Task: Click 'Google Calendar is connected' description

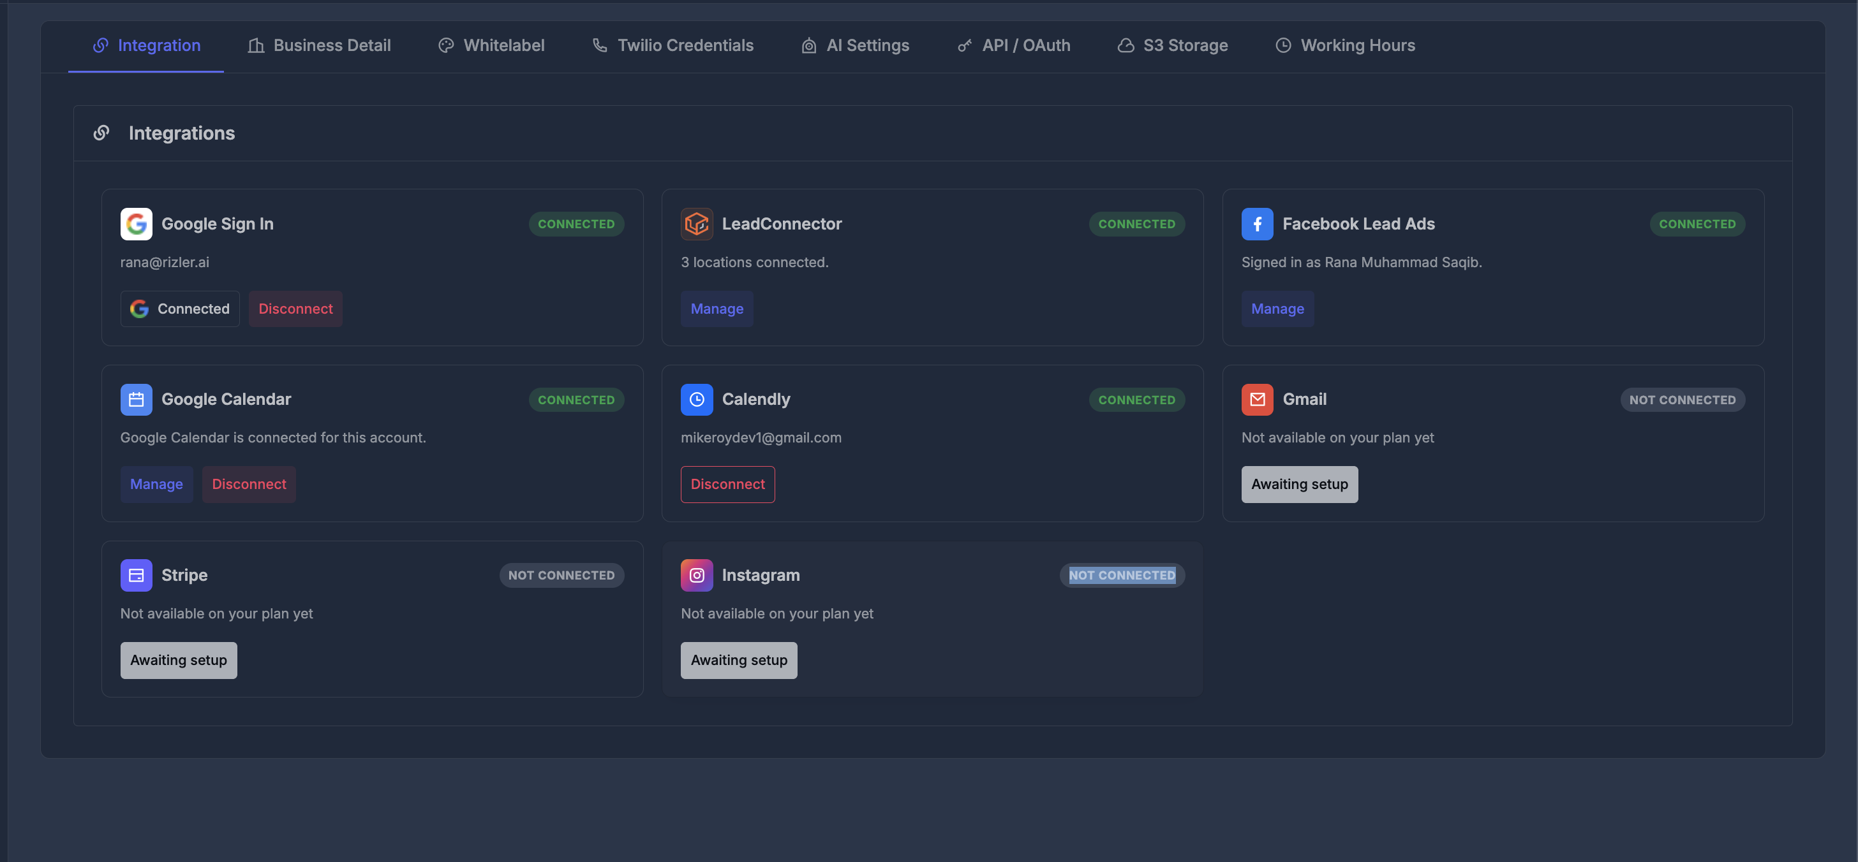Action: pos(272,437)
